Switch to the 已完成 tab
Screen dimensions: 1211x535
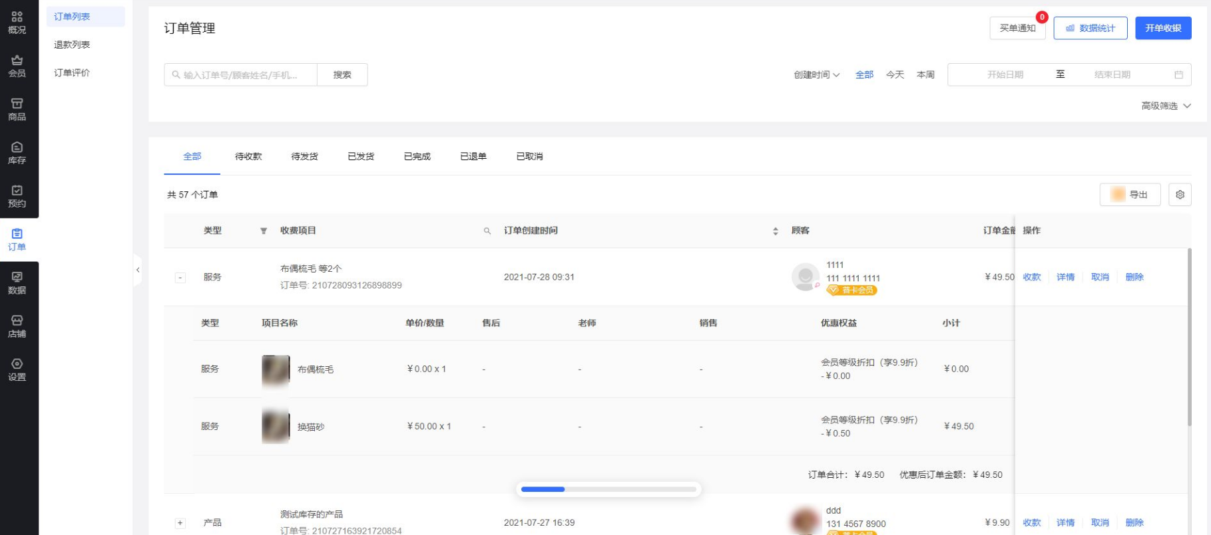point(417,156)
